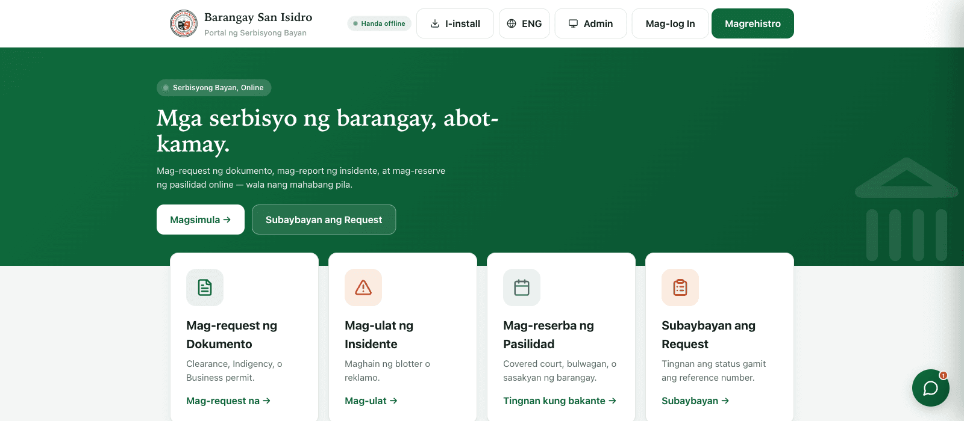Click the text 'Maghain ng blotter o reklamo.'
The height and width of the screenshot is (421, 964).
[387, 370]
